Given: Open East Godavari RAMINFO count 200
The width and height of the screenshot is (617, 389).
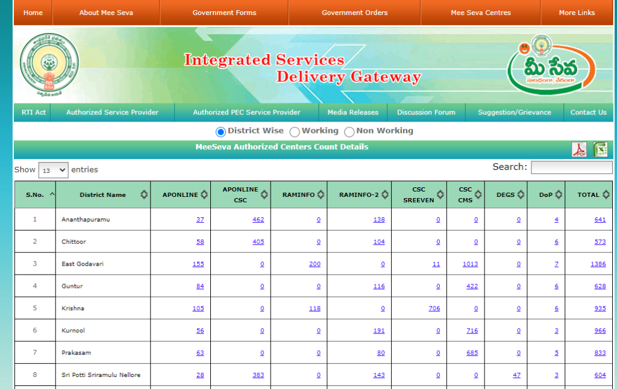Looking at the screenshot, I should click(315, 264).
